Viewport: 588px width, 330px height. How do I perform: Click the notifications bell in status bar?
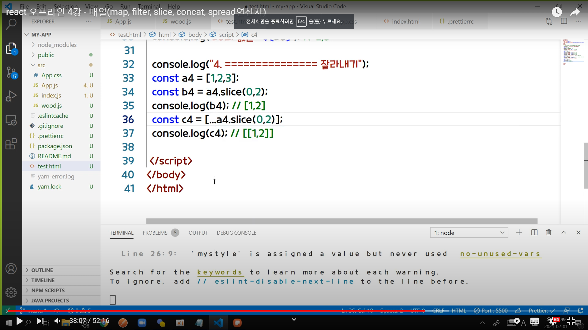pyautogui.click(x=580, y=310)
